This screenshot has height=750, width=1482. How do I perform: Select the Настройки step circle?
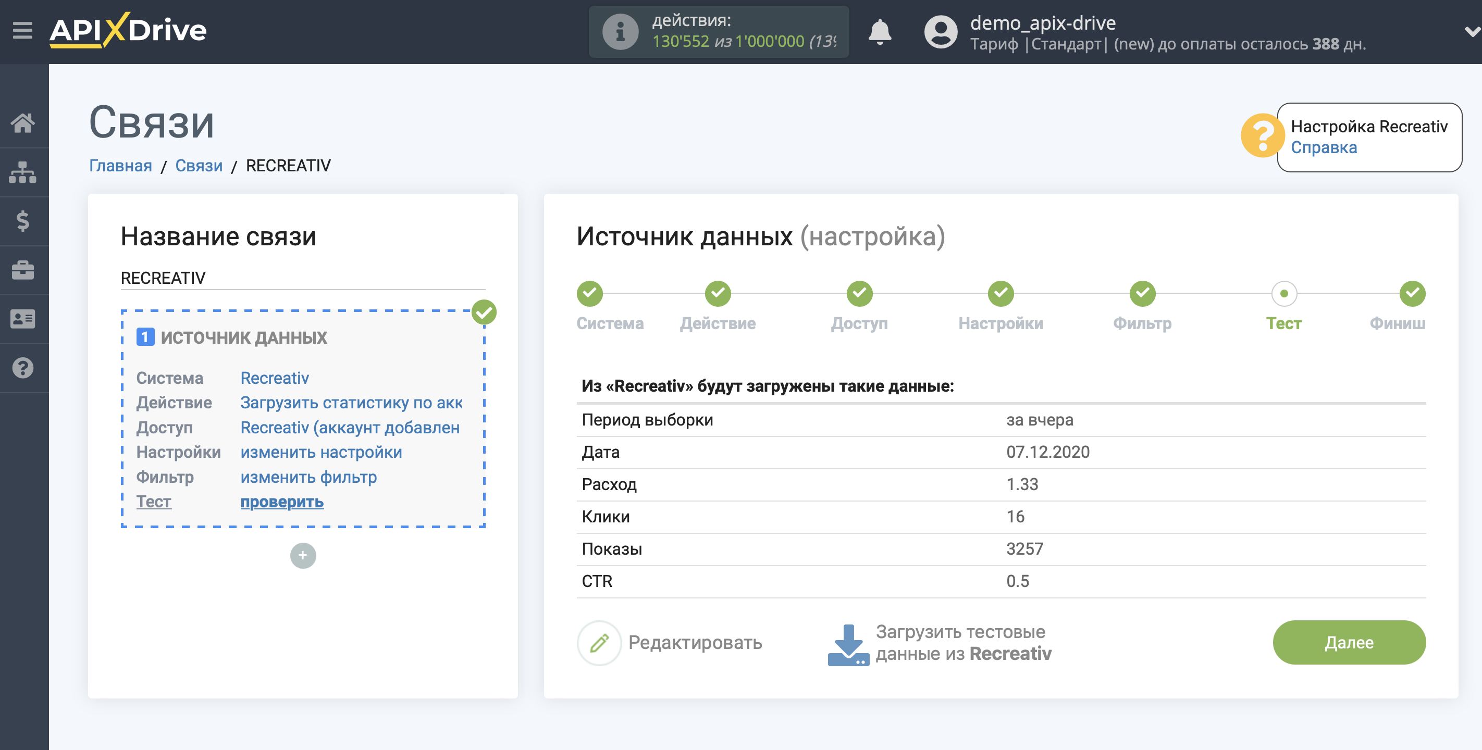click(1001, 293)
